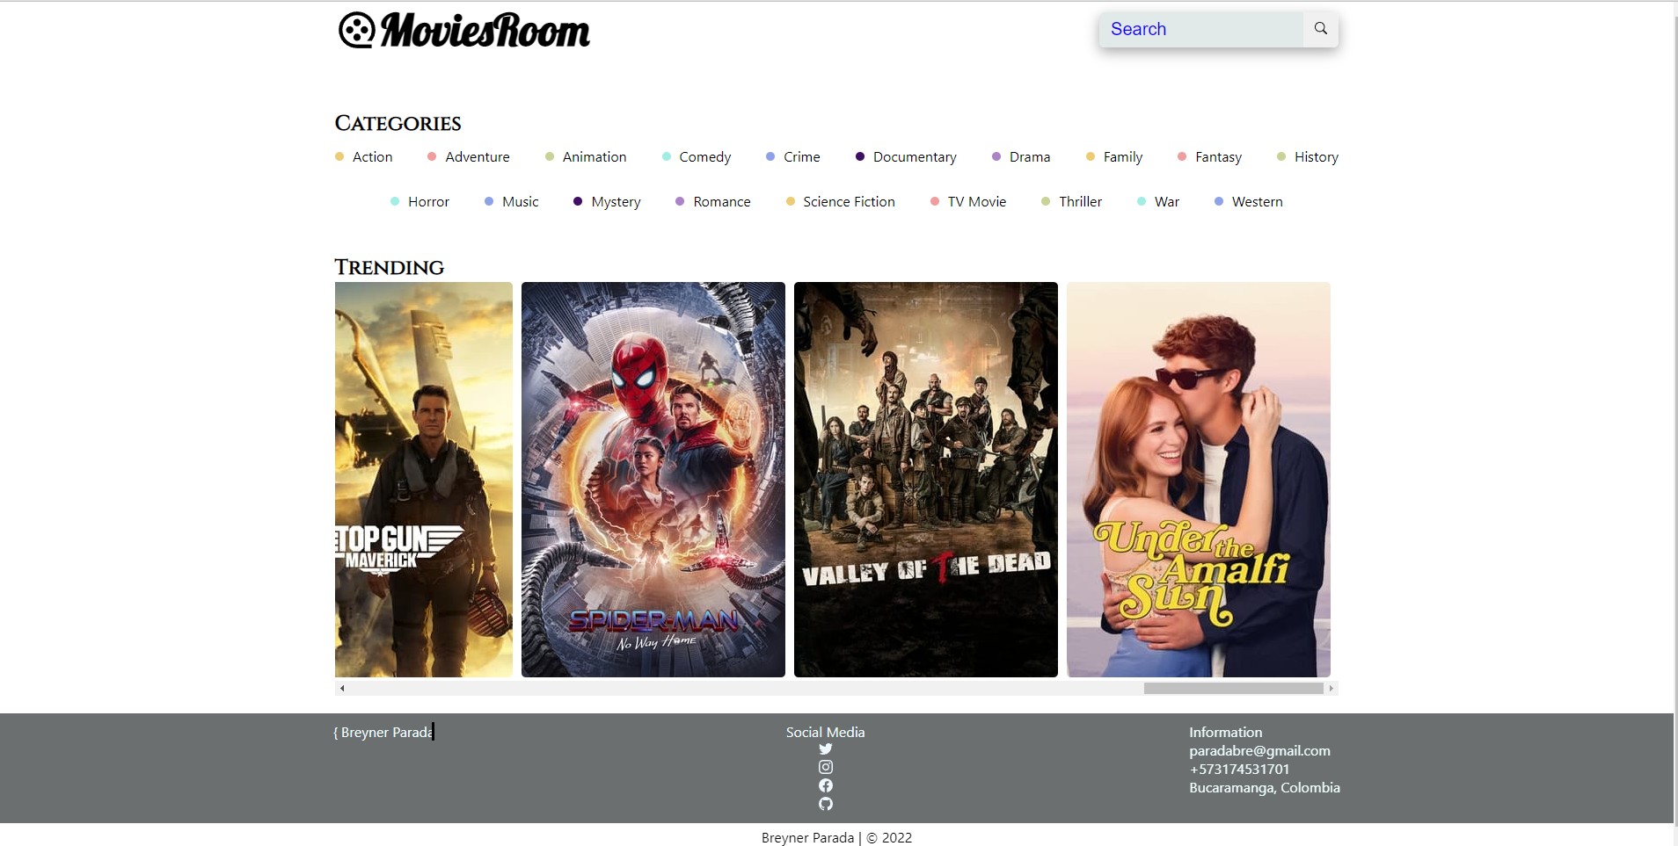
Task: Click the Information footer label
Action: (x=1225, y=732)
